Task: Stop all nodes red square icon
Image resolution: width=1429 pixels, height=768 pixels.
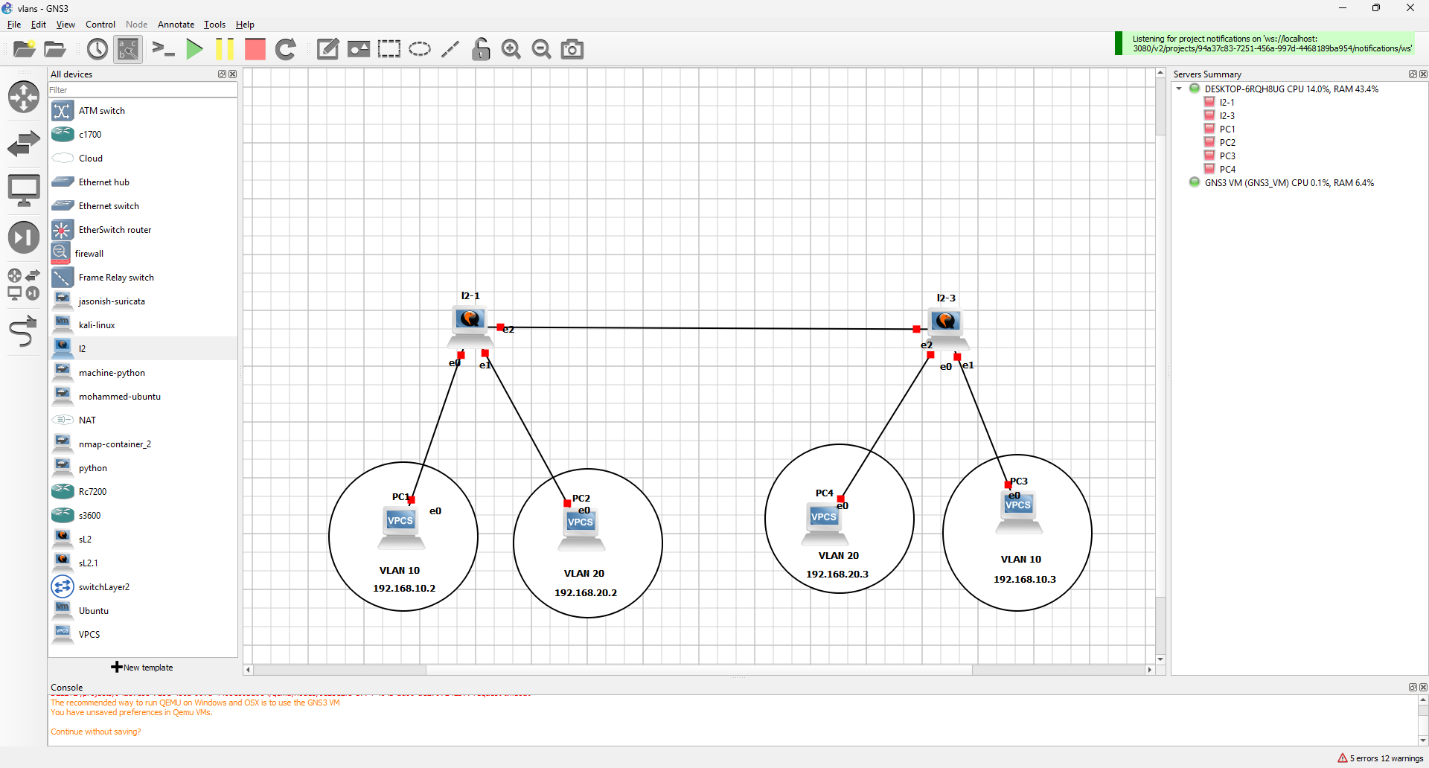Action: click(255, 49)
